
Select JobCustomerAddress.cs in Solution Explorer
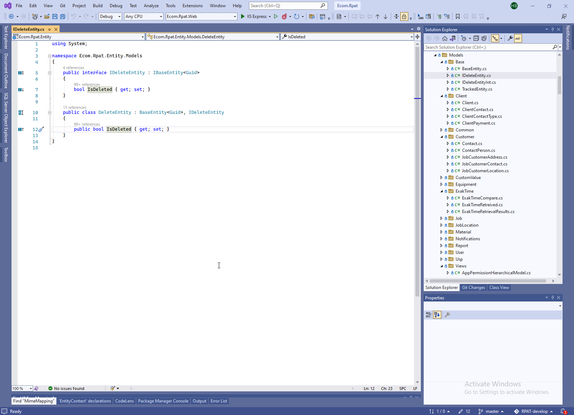click(484, 157)
